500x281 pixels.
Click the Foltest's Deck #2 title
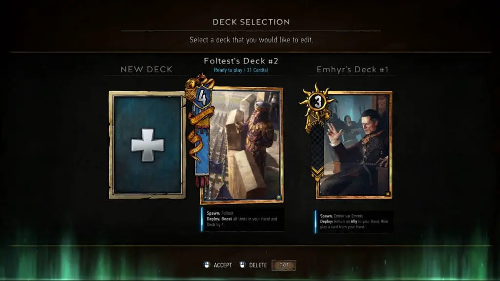click(x=241, y=61)
